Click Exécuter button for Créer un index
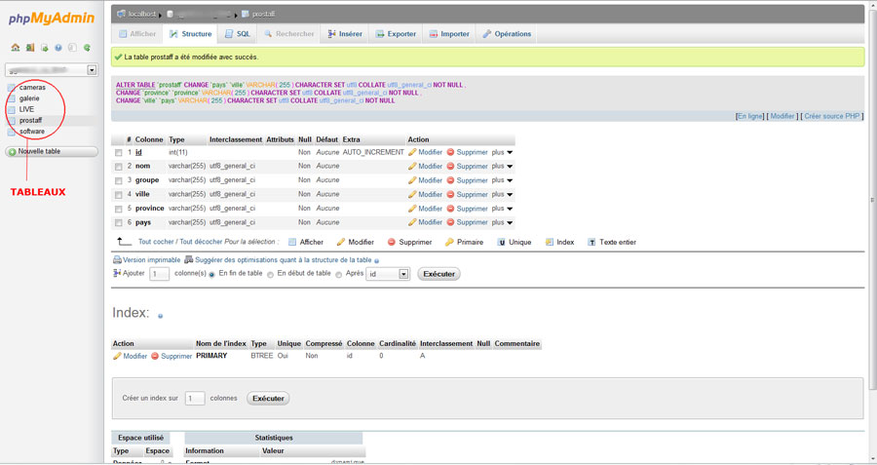 pyautogui.click(x=268, y=399)
